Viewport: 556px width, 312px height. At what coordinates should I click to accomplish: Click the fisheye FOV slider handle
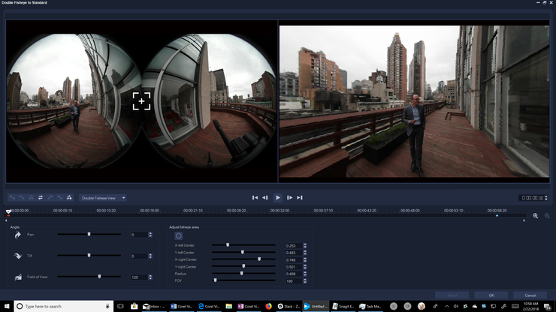(215, 280)
